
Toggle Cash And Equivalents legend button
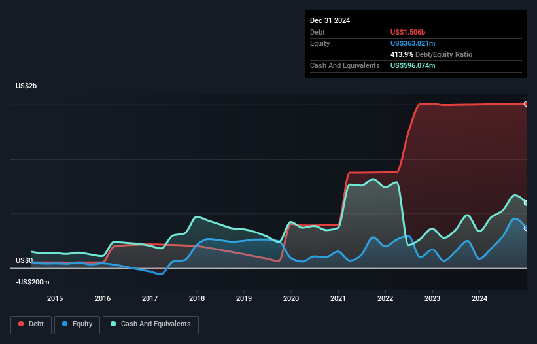click(x=150, y=324)
